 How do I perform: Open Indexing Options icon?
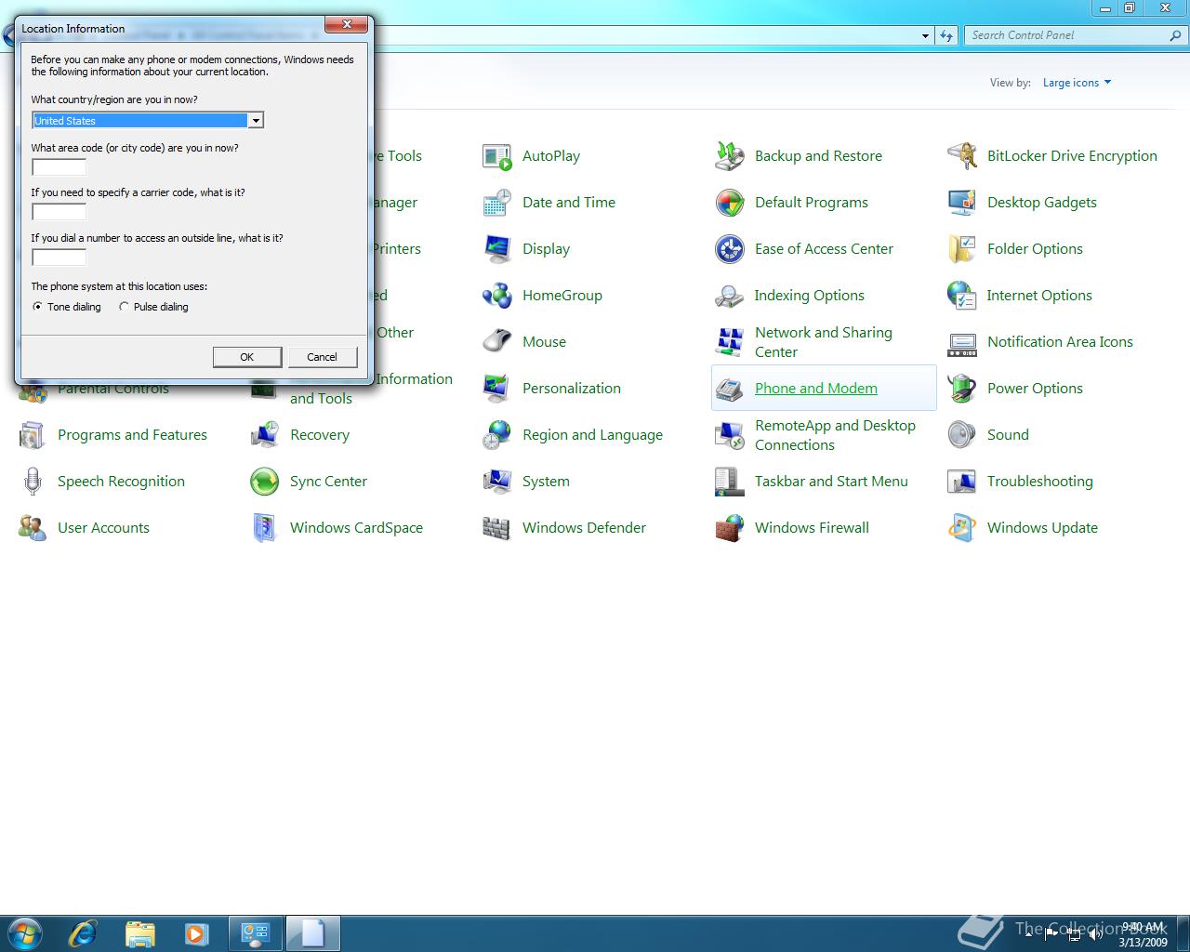729,296
